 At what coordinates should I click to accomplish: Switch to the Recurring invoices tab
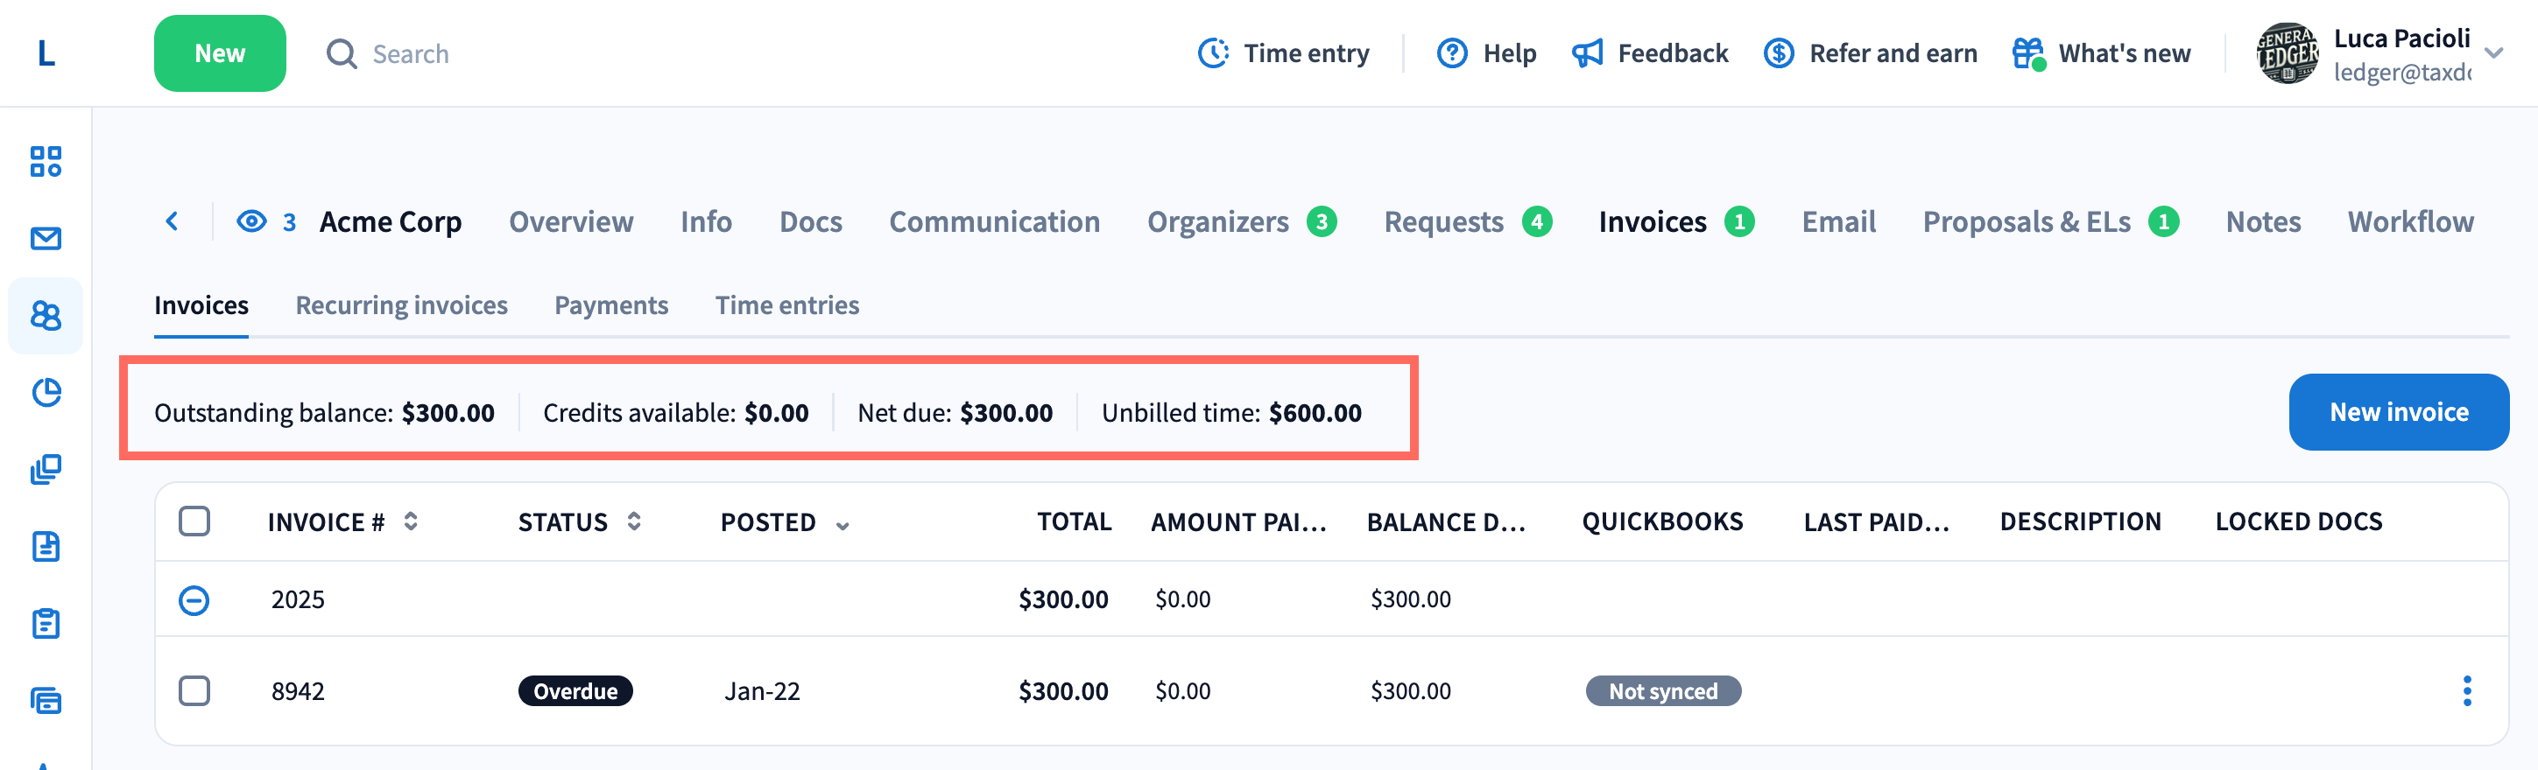pos(401,305)
